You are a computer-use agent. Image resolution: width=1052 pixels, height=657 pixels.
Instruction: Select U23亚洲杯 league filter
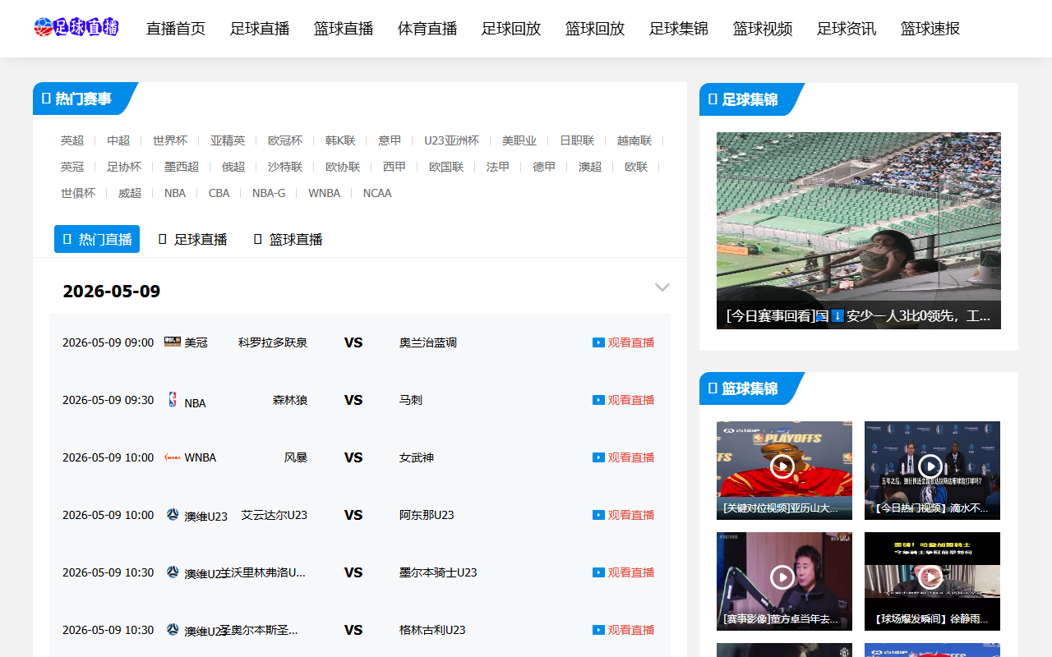[451, 140]
